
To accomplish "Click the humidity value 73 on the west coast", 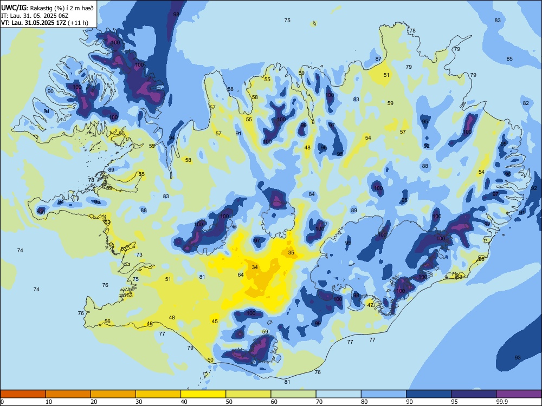I will (x=139, y=255).
